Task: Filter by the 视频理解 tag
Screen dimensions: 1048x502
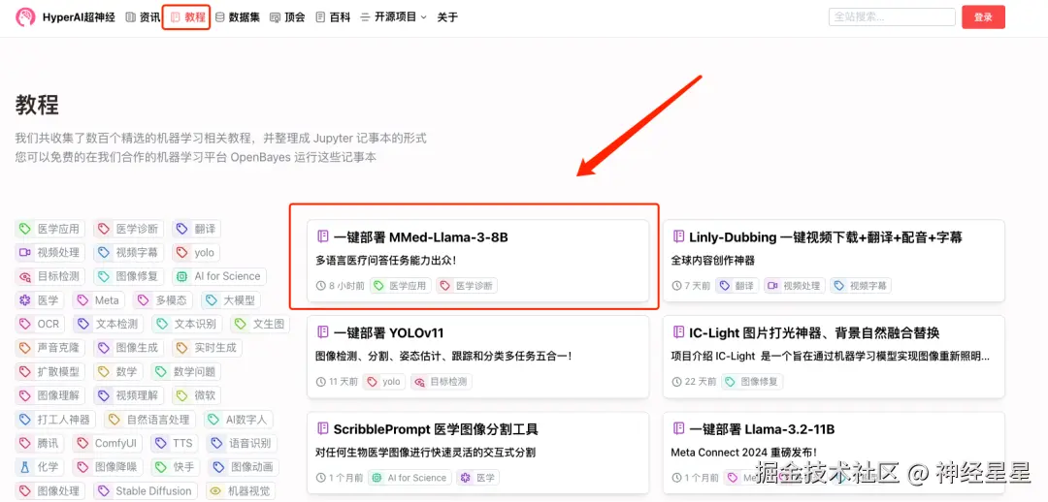Action: [x=128, y=395]
